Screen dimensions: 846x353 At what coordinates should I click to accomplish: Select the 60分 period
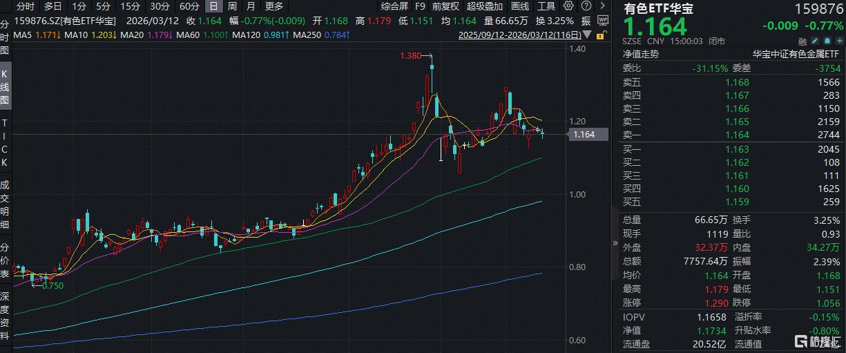189,6
